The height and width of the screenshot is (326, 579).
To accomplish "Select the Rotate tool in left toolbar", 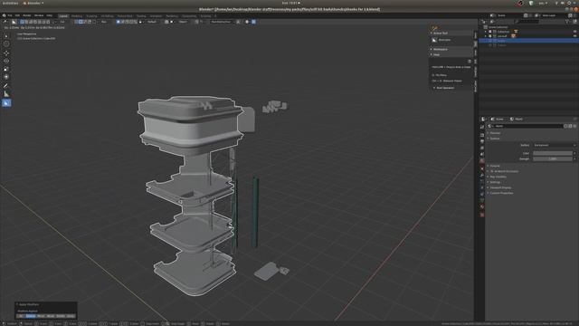I will click(6, 61).
